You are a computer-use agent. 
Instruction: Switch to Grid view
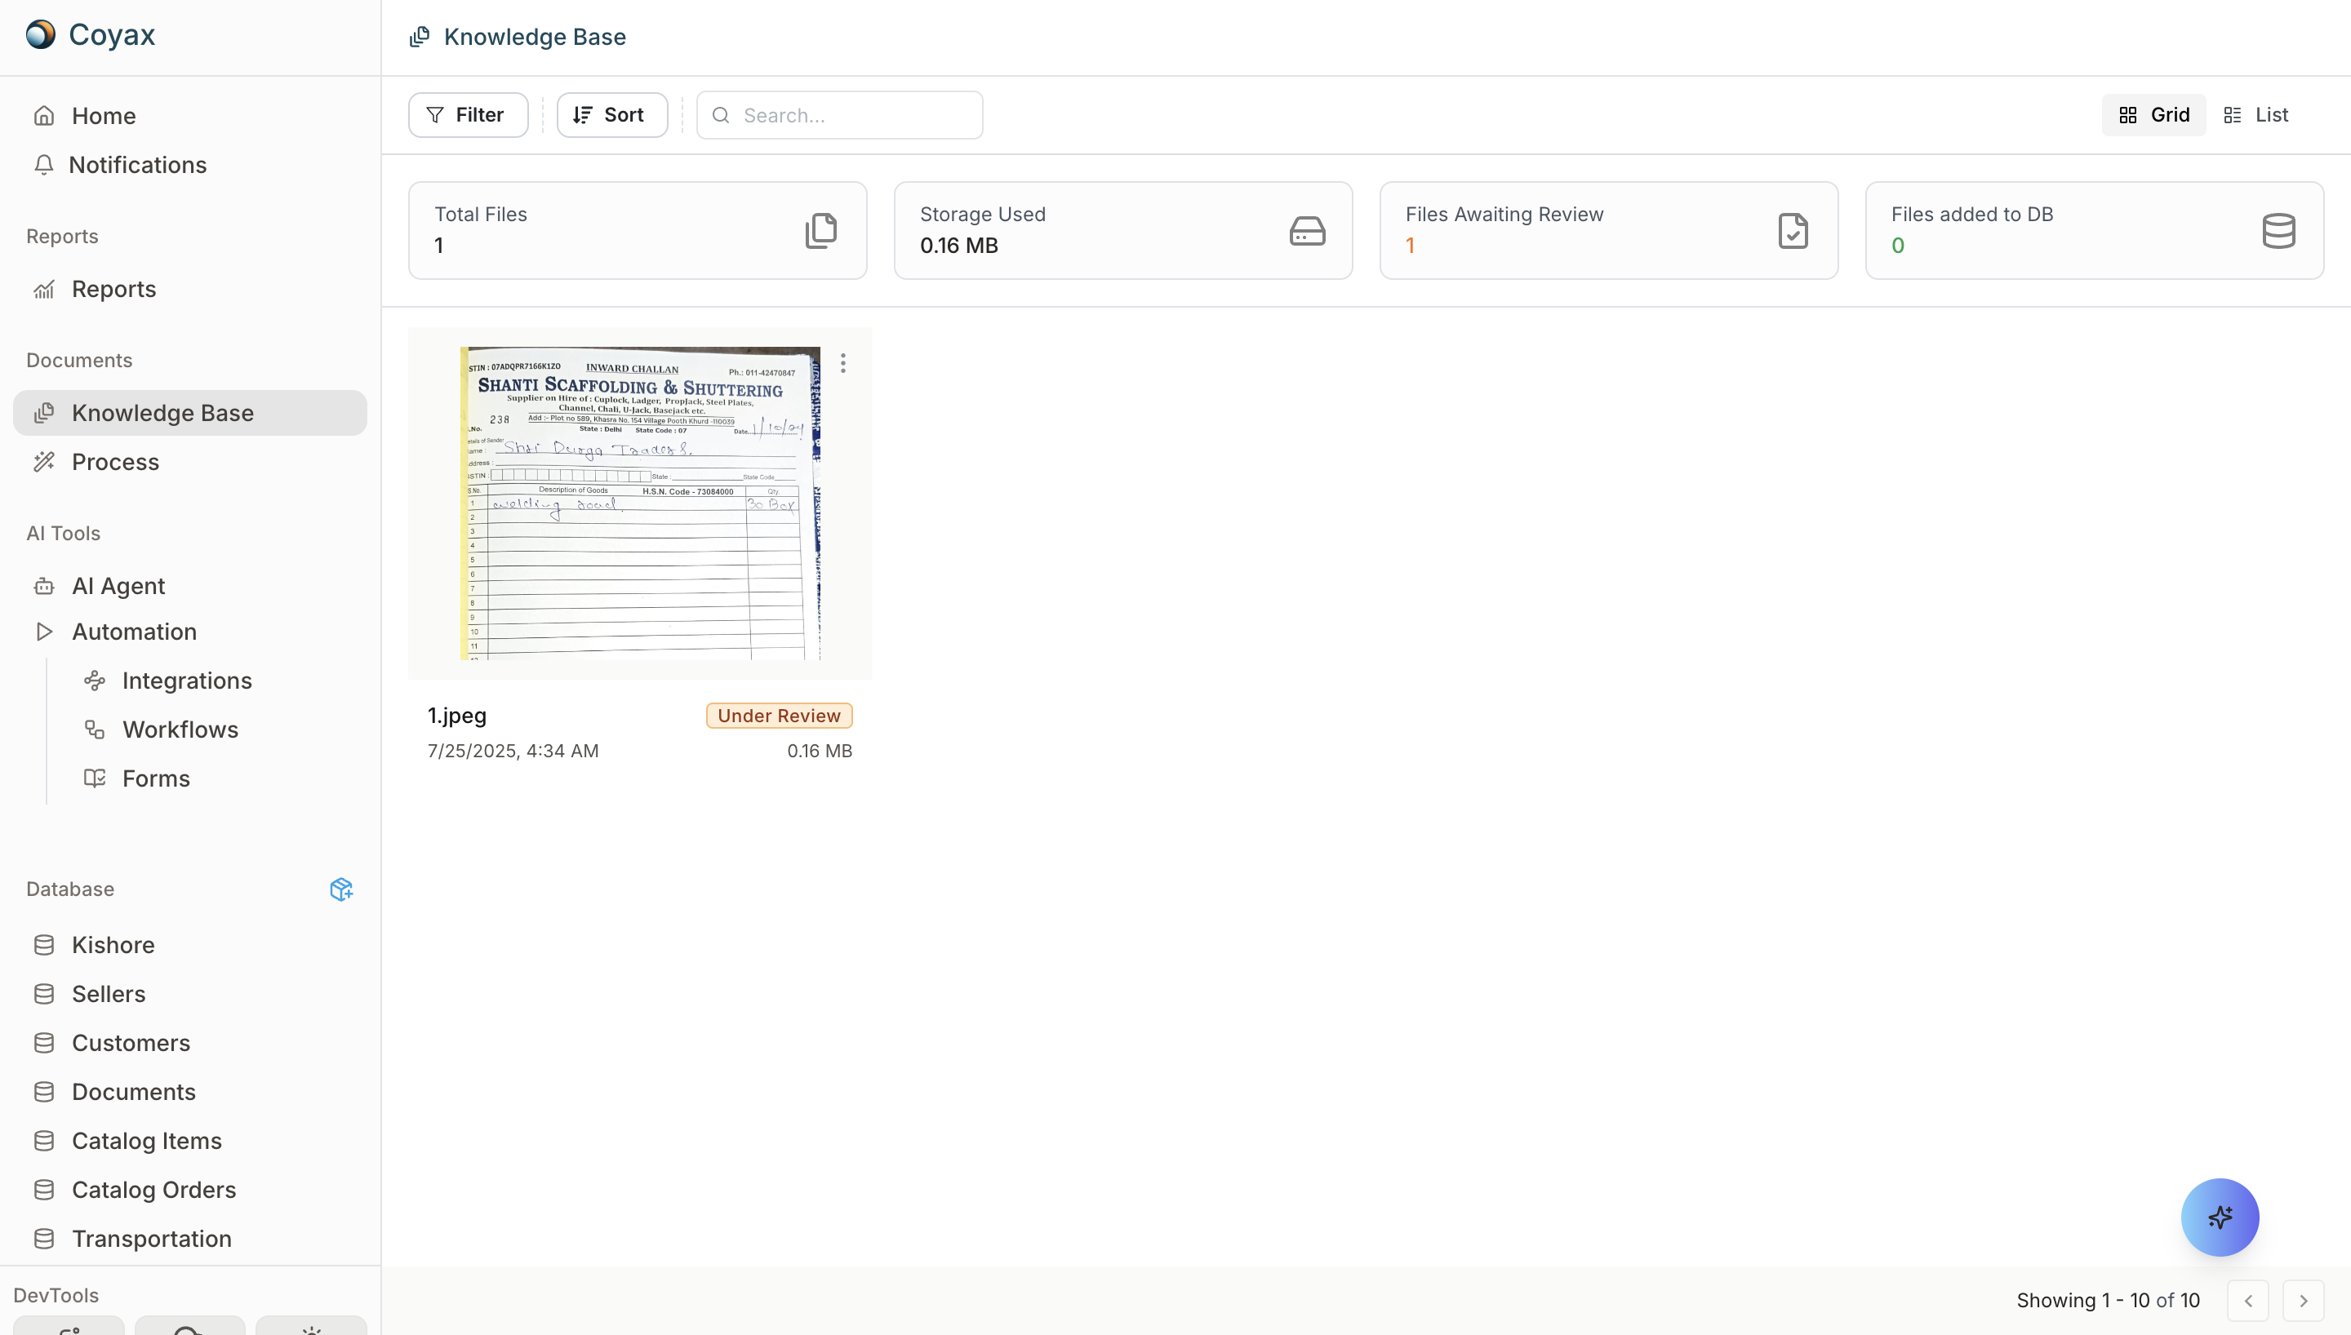point(2154,116)
